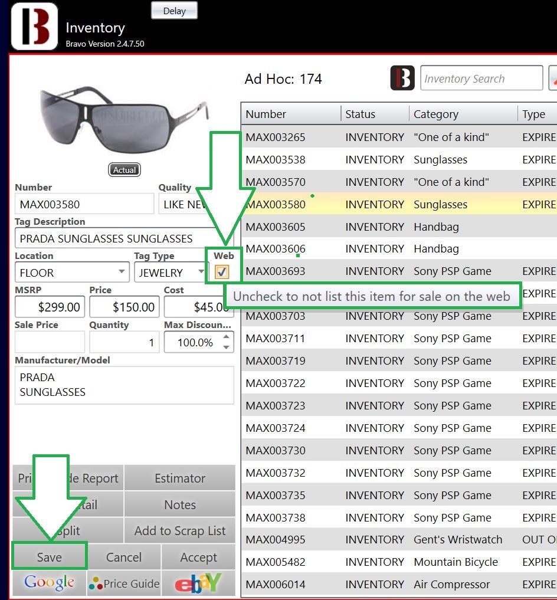
Task: Open the eBay lookup button
Action: (198, 582)
